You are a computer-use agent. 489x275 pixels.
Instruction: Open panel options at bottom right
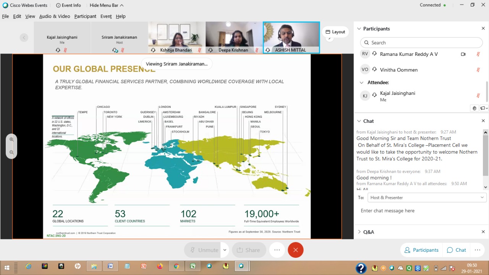point(477,250)
